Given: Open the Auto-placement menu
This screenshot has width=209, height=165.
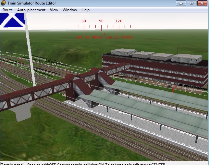Looking at the screenshot, I should point(31,10).
